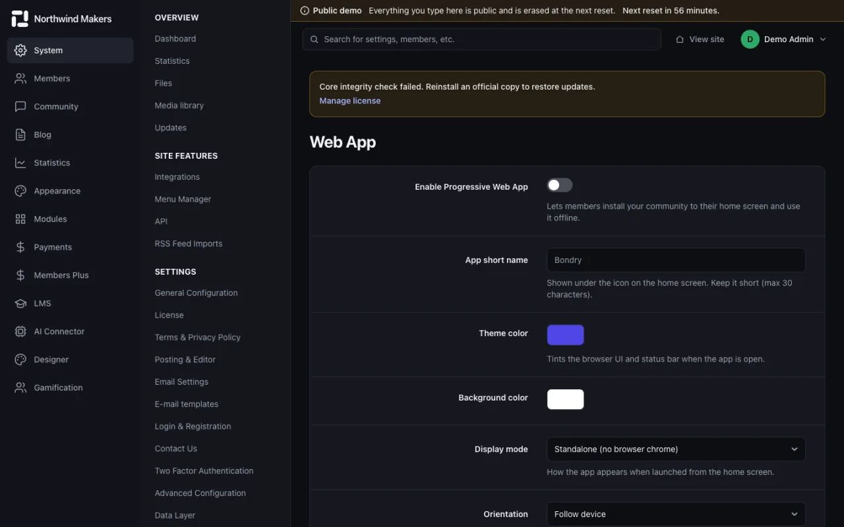
Task: Click the Community chat bubble icon
Action: (x=20, y=107)
